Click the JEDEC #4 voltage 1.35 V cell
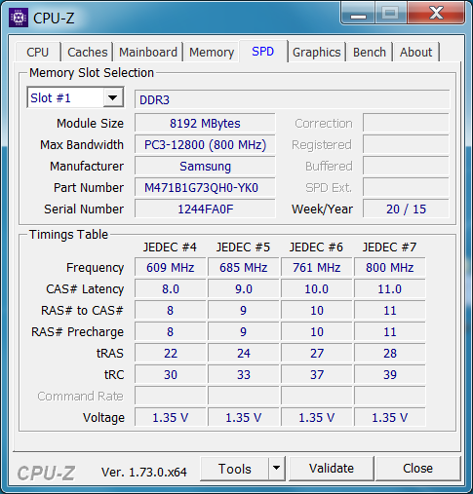Viewport: 473px width, 494px height. [x=171, y=418]
